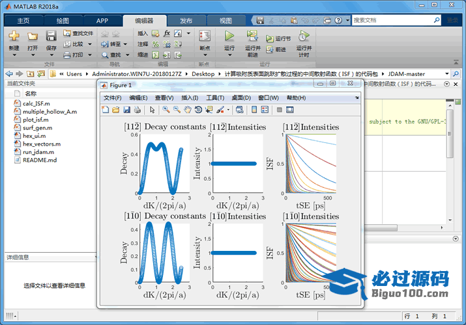Image resolution: width=466 pixels, height=325 pixels.
Task: Click the New Figure icon in Figure 1 toolbar
Action: pyautogui.click(x=106, y=110)
